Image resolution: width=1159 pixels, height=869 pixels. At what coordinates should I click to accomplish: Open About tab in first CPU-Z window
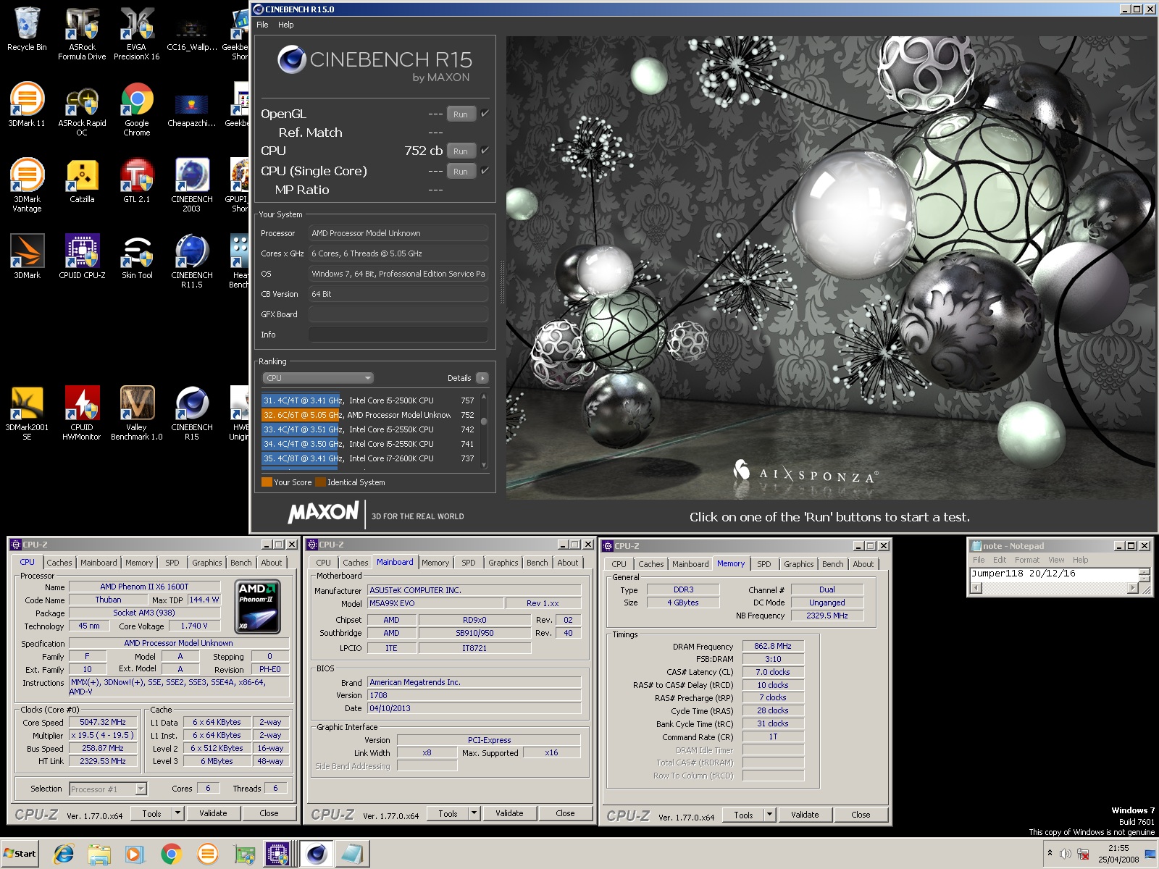272,563
